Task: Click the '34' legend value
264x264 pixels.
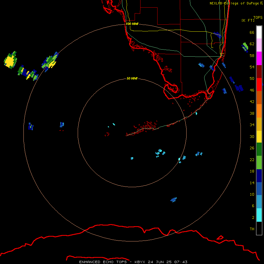Action: [x=252, y=125]
